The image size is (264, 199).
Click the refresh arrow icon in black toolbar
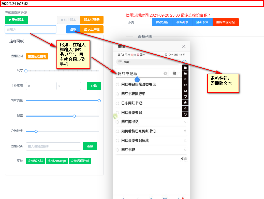(185, 85)
